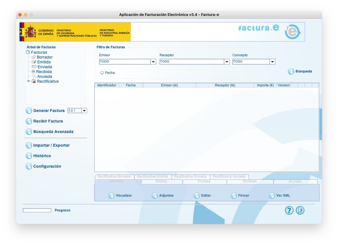Screen dimensions: 338x245
Task: Sort by the Importe (€) column header
Action: click(265, 85)
